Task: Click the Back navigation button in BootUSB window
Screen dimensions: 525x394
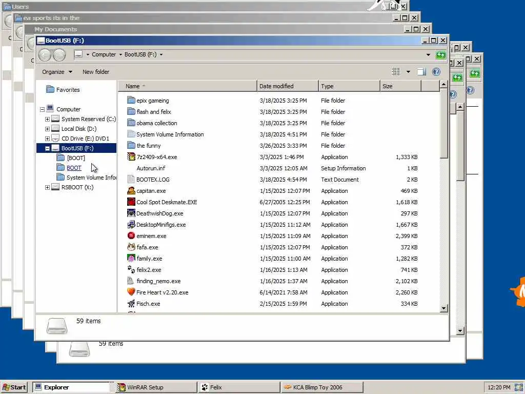Action: pos(45,54)
